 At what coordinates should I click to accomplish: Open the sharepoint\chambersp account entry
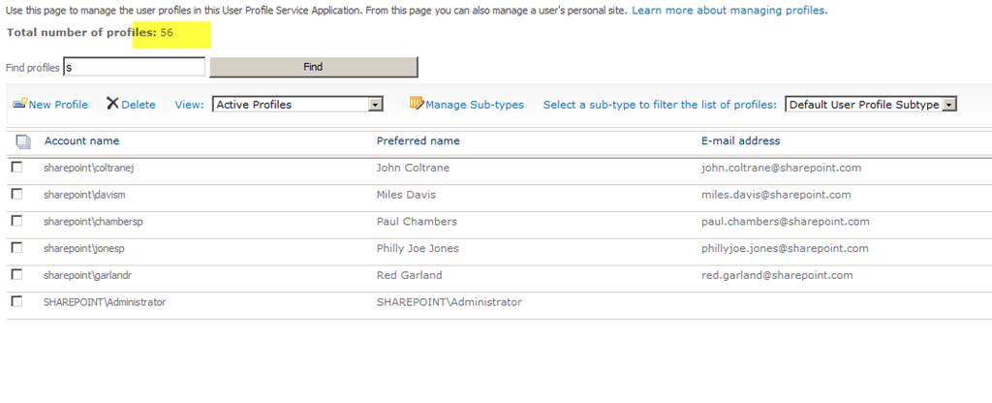point(88,222)
